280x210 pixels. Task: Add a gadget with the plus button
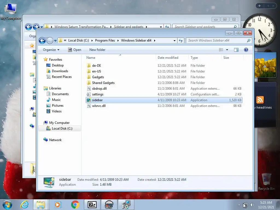click(259, 6)
